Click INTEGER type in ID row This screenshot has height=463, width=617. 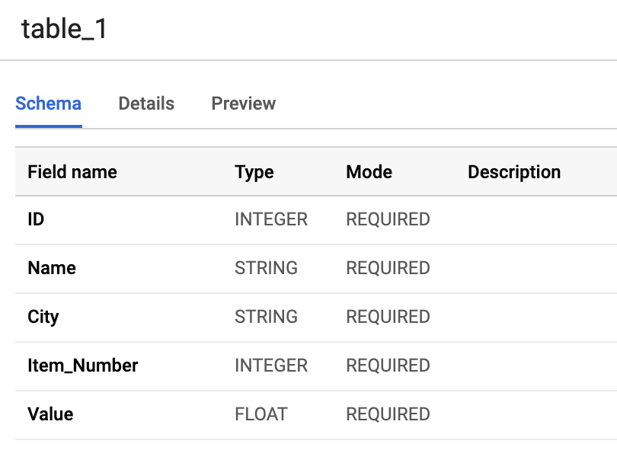pyautogui.click(x=270, y=219)
